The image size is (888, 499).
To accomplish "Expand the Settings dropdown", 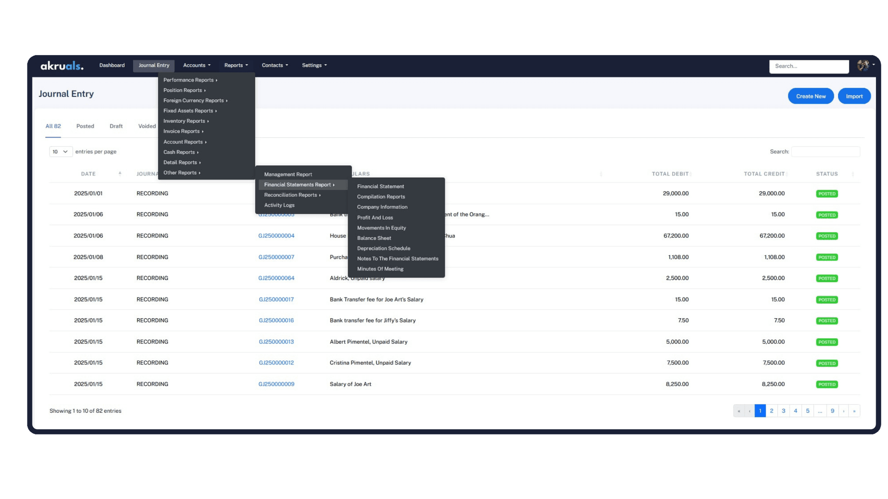I will point(314,65).
